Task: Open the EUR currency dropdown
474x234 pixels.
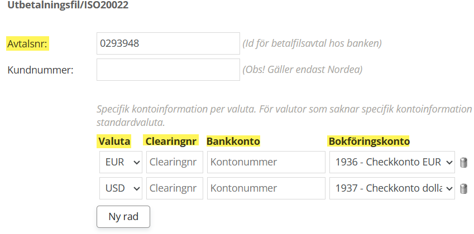Action: click(x=121, y=163)
